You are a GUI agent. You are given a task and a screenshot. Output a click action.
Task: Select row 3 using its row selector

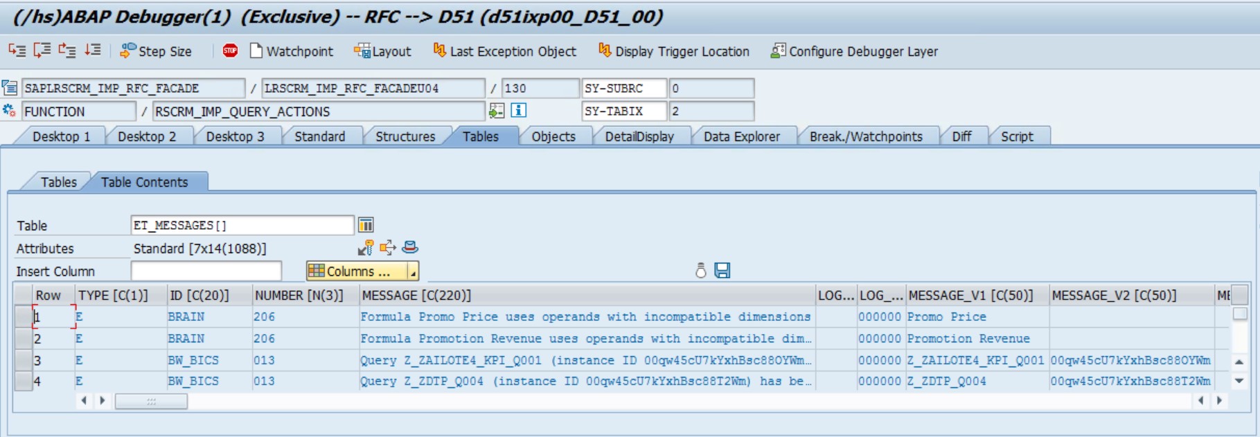coord(23,360)
